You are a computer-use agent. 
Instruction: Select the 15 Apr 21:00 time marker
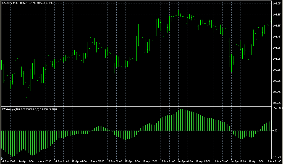(167, 161)
